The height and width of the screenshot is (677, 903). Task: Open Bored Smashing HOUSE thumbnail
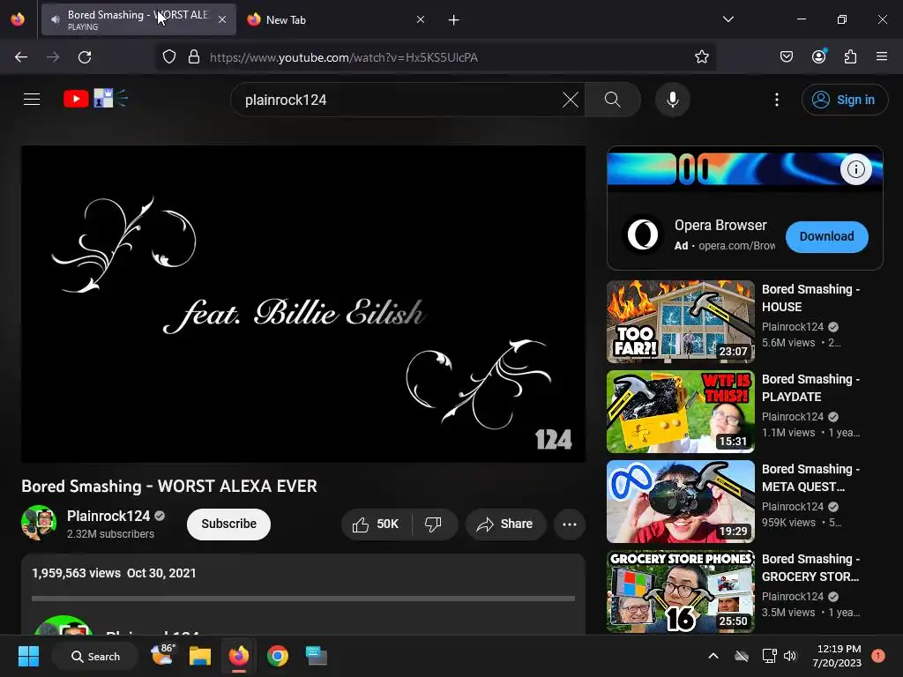(x=680, y=322)
